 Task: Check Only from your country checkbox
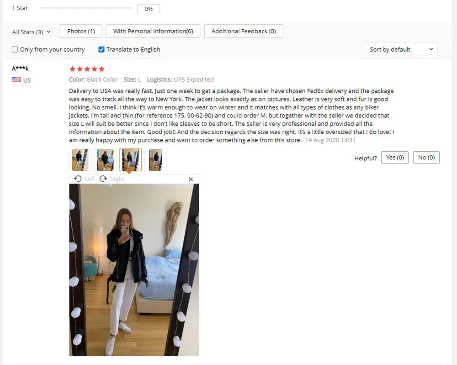pos(15,49)
